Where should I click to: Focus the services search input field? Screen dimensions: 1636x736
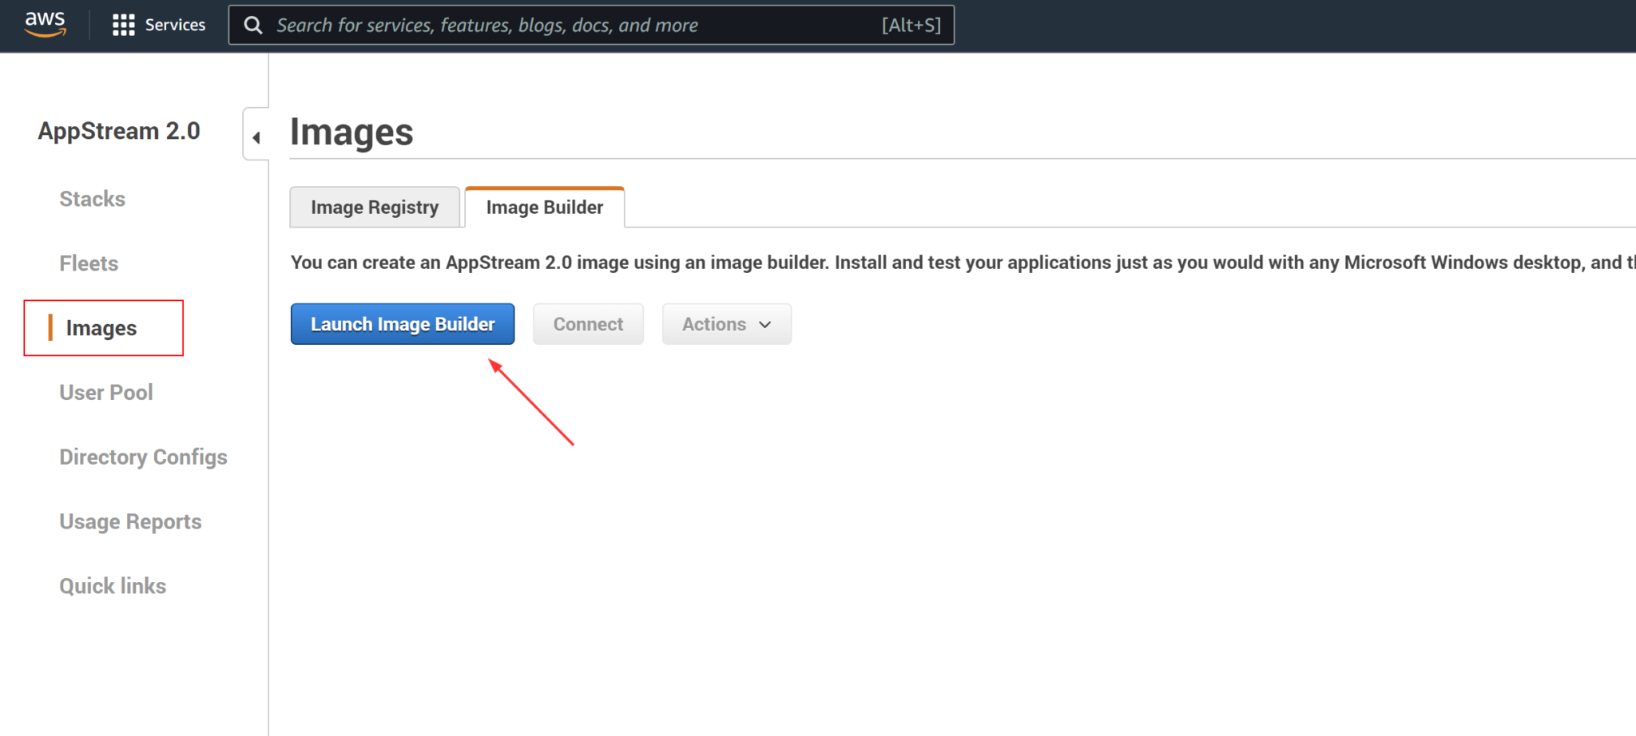coord(559,25)
